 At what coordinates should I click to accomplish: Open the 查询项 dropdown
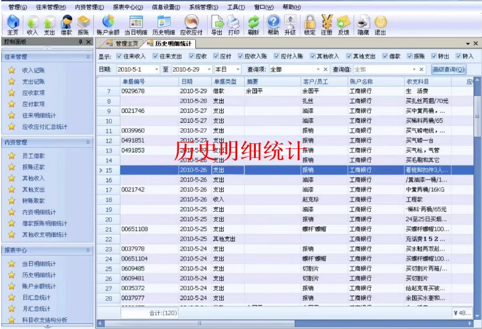click(x=318, y=69)
